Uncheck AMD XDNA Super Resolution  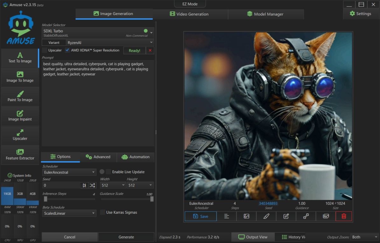click(x=67, y=50)
